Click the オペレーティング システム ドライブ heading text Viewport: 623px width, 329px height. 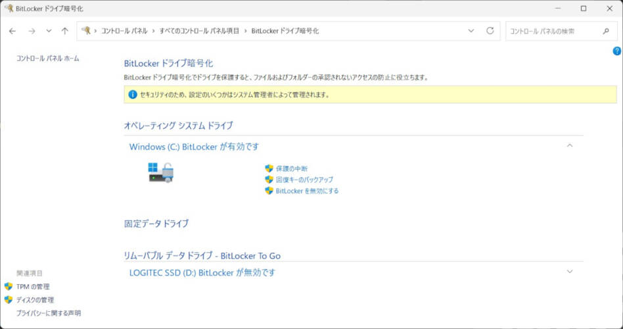pos(178,126)
